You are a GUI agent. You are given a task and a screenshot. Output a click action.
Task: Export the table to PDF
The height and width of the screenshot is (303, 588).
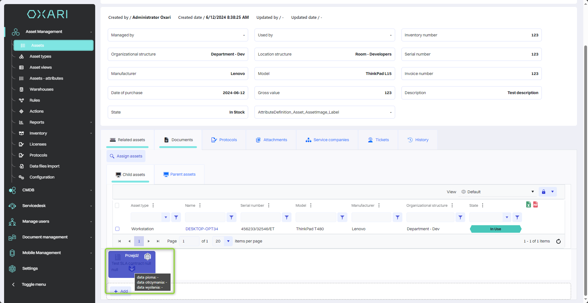536,205
